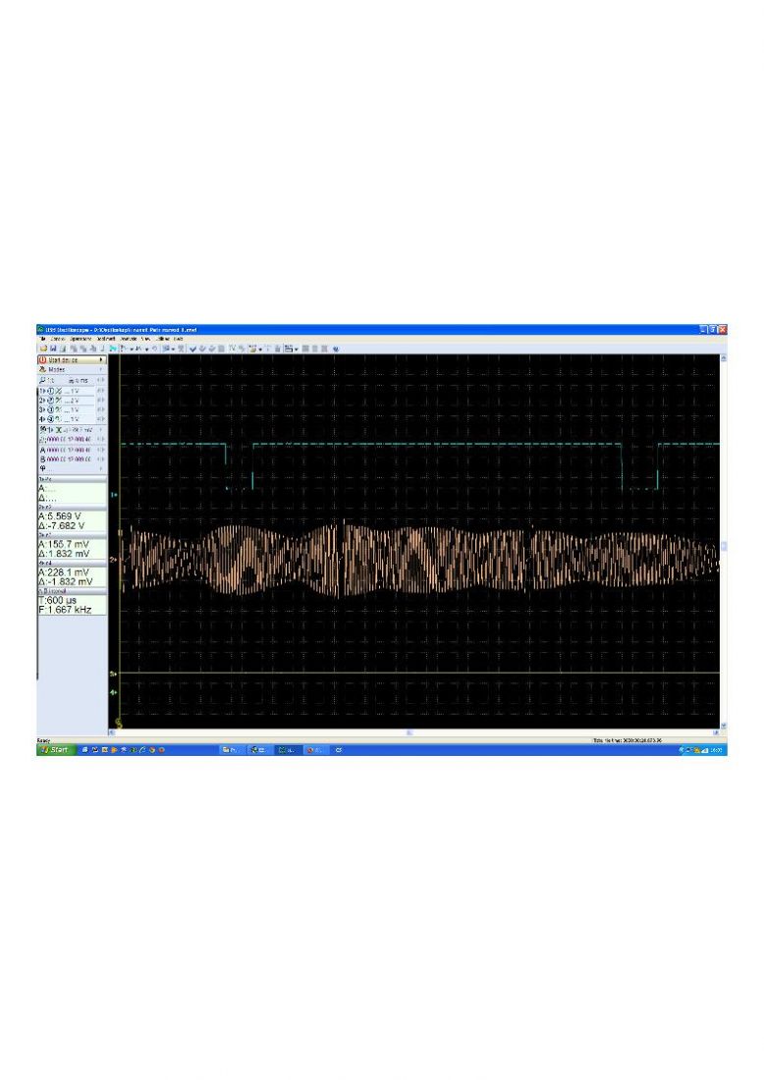764x1080 pixels.
Task: Expand the phase row arrow
Action: coord(101,467)
